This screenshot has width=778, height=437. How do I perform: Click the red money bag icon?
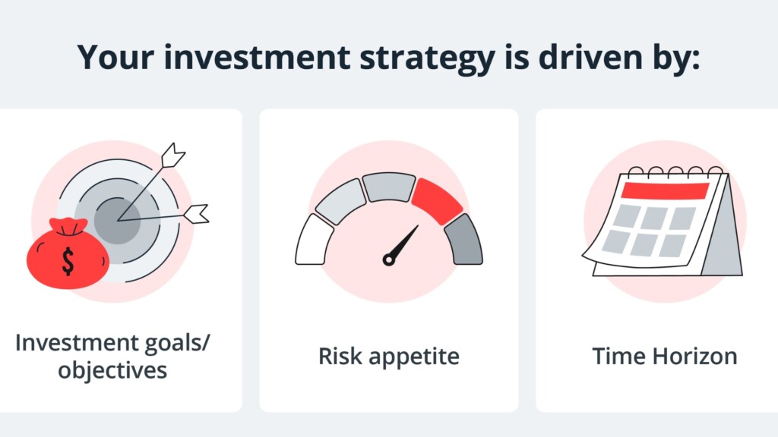[68, 253]
